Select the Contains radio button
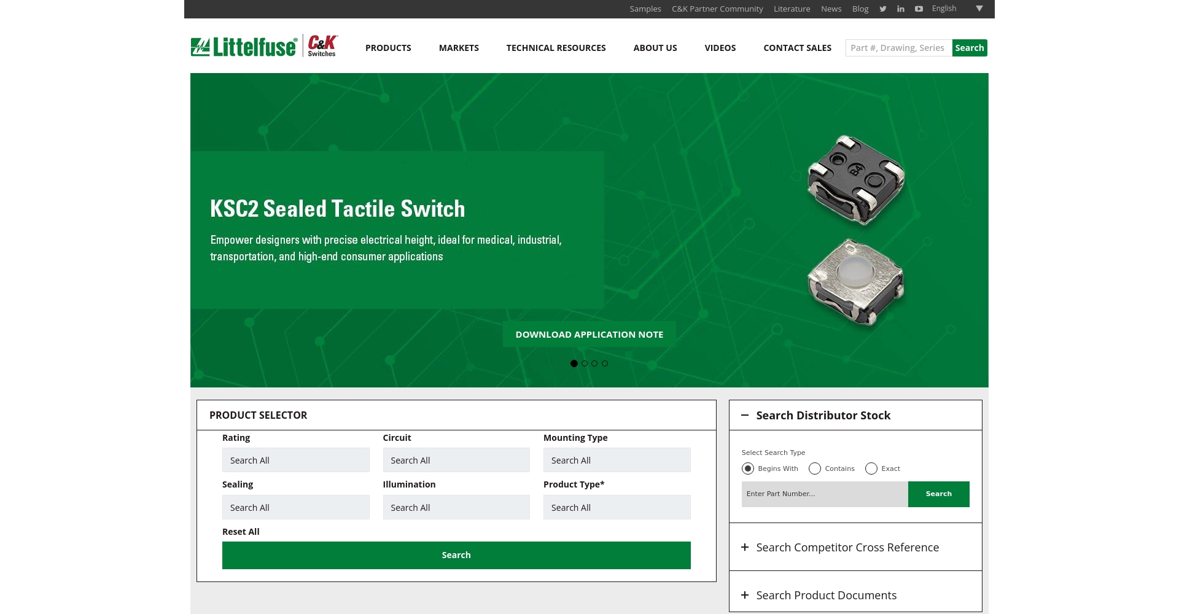The width and height of the screenshot is (1179, 614). click(815, 468)
